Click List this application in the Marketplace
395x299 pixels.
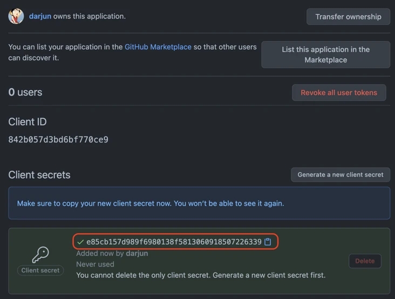[325, 55]
